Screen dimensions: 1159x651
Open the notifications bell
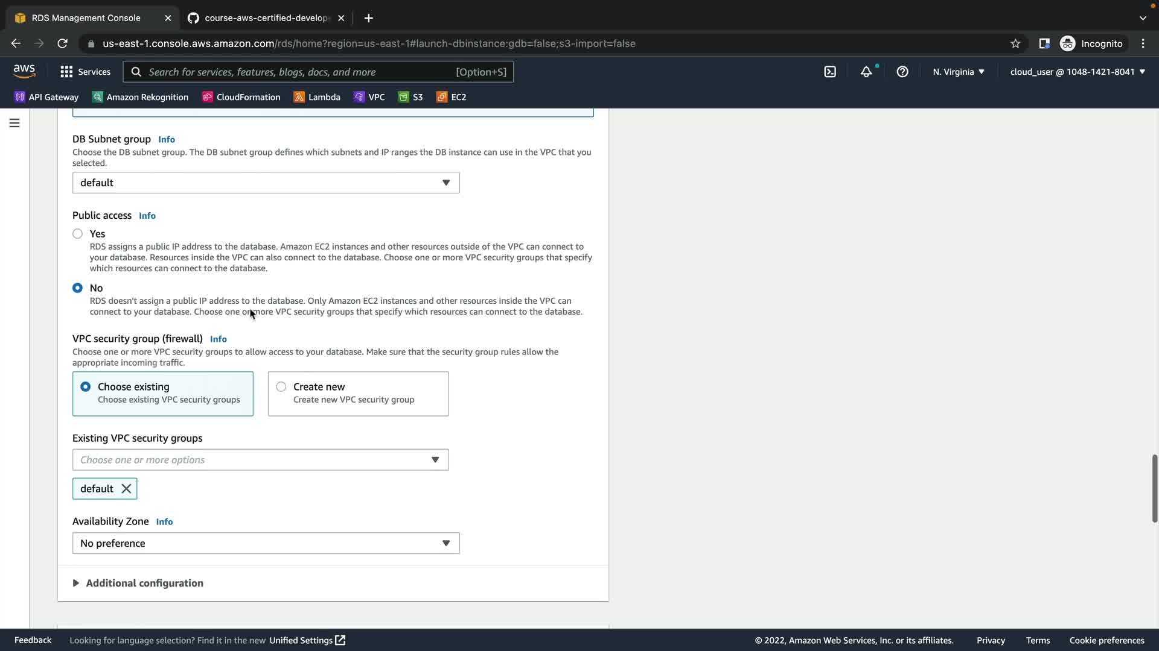click(866, 72)
